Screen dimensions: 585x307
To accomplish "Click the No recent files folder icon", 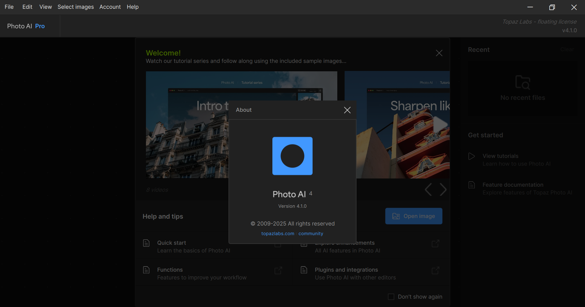I will click(x=523, y=82).
